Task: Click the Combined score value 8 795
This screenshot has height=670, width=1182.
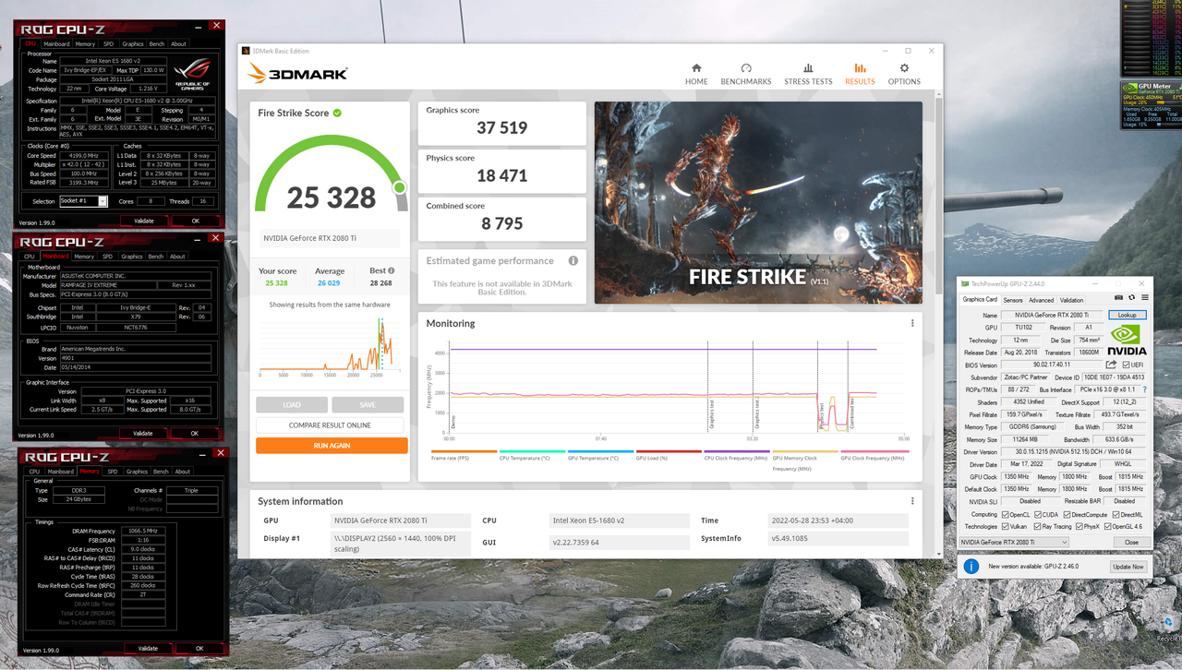Action: coord(501,223)
